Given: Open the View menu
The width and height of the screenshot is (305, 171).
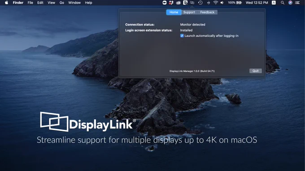Looking at the screenshot, I should coord(51,3).
